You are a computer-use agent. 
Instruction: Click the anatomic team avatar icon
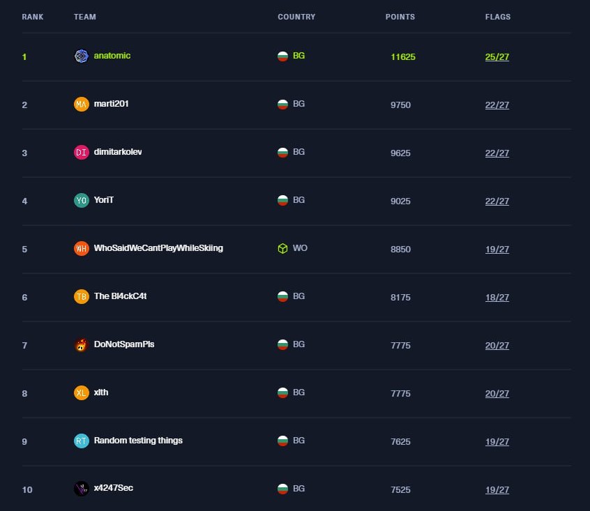(x=82, y=56)
